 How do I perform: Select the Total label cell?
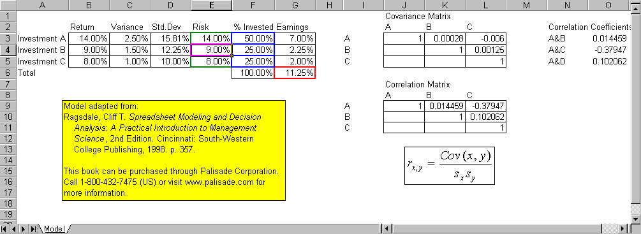click(x=43, y=73)
